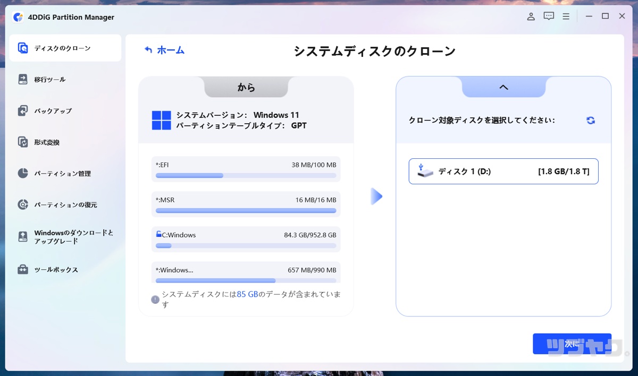Click the C:Windows usage bar
This screenshot has height=376, width=638.
pos(246,245)
